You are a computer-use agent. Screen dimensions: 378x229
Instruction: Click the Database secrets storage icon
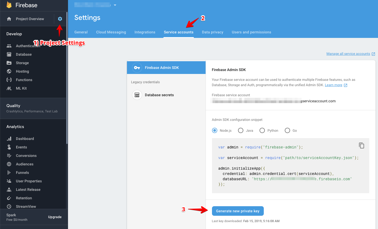coord(137,95)
